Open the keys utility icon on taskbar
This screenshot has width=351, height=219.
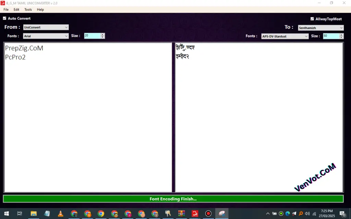[x=168, y=214]
